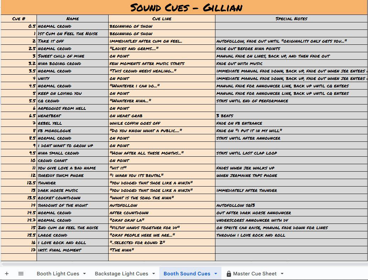
Task: Click the add new sheet plus icon
Action: click(x=7, y=274)
